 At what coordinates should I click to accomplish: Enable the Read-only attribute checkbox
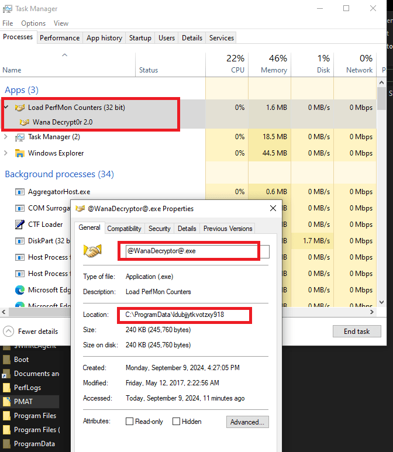pyautogui.click(x=130, y=422)
